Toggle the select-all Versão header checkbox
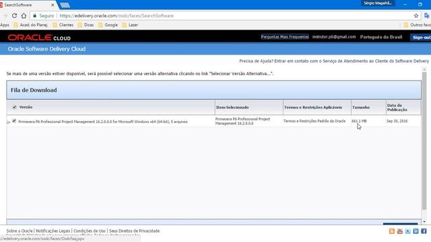 pyautogui.click(x=15, y=107)
